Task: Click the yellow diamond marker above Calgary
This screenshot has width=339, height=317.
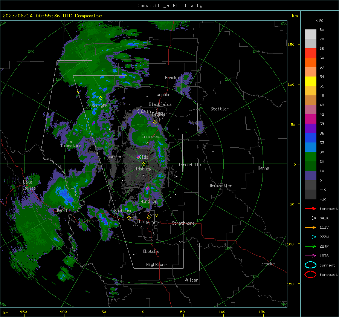Action: click(149, 217)
